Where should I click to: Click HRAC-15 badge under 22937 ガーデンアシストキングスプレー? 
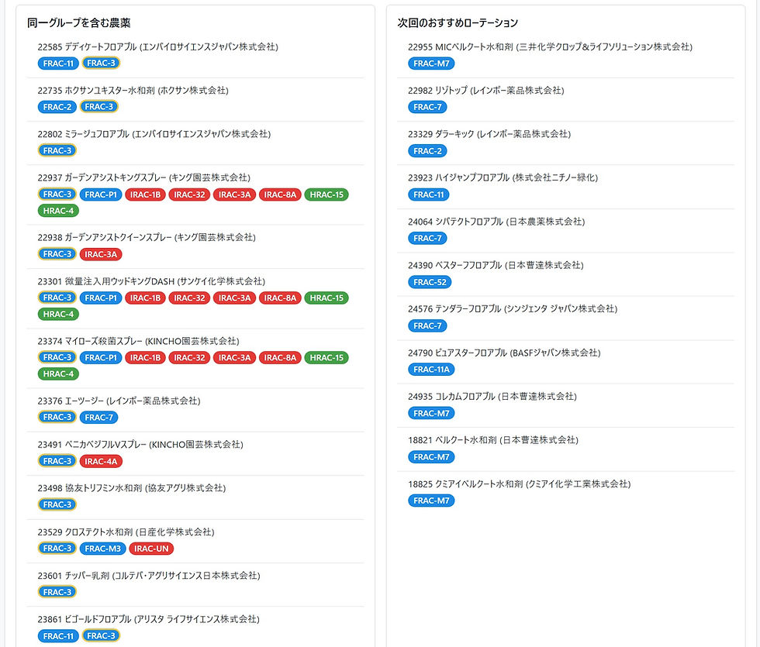(x=326, y=194)
